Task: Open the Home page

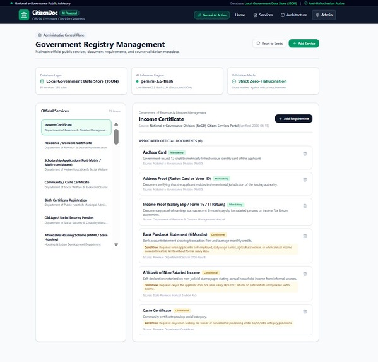Action: pos(240,15)
